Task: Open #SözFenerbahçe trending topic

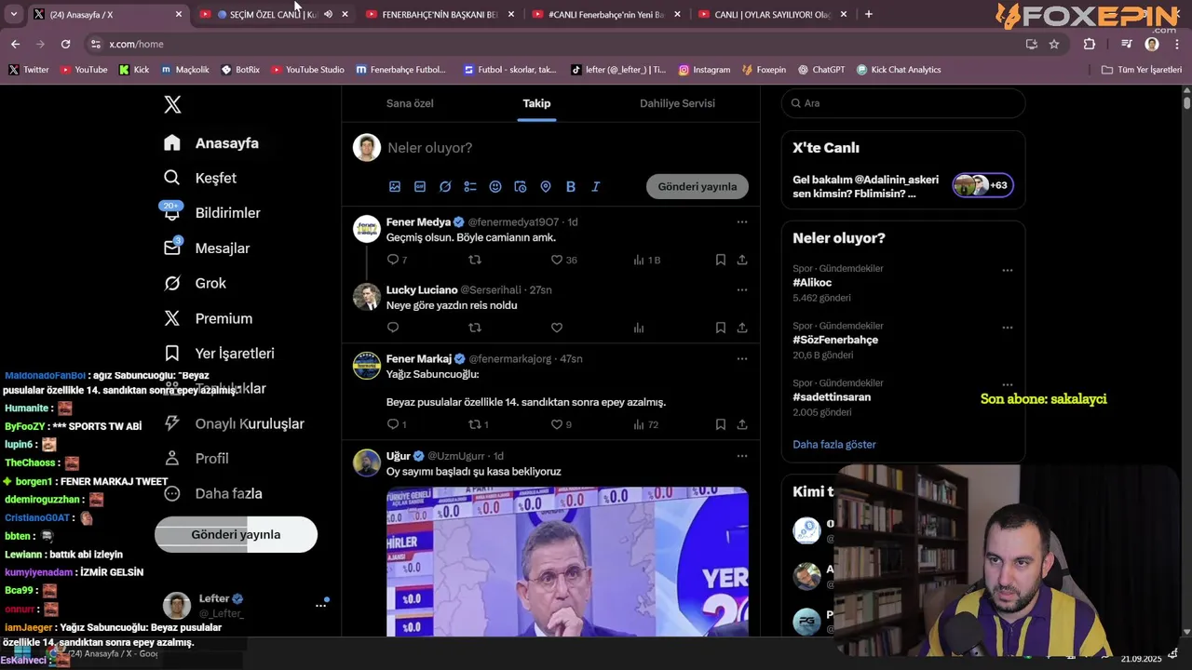Action: coord(835,340)
